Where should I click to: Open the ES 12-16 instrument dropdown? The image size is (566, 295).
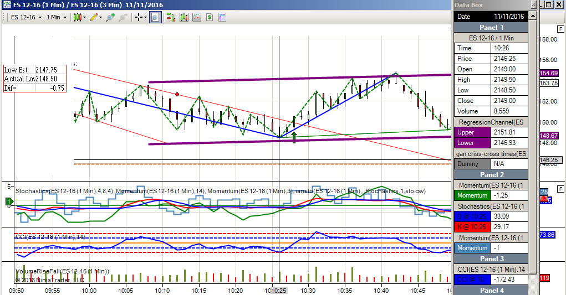click(26, 17)
